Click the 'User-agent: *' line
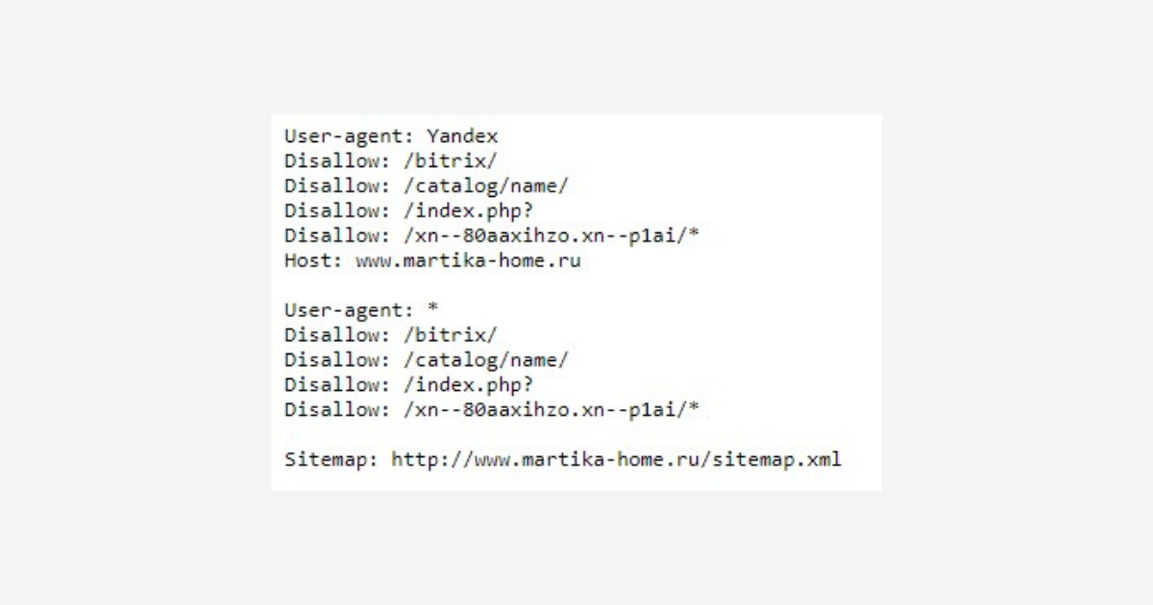Viewport: 1153px width, 605px height. (x=361, y=310)
